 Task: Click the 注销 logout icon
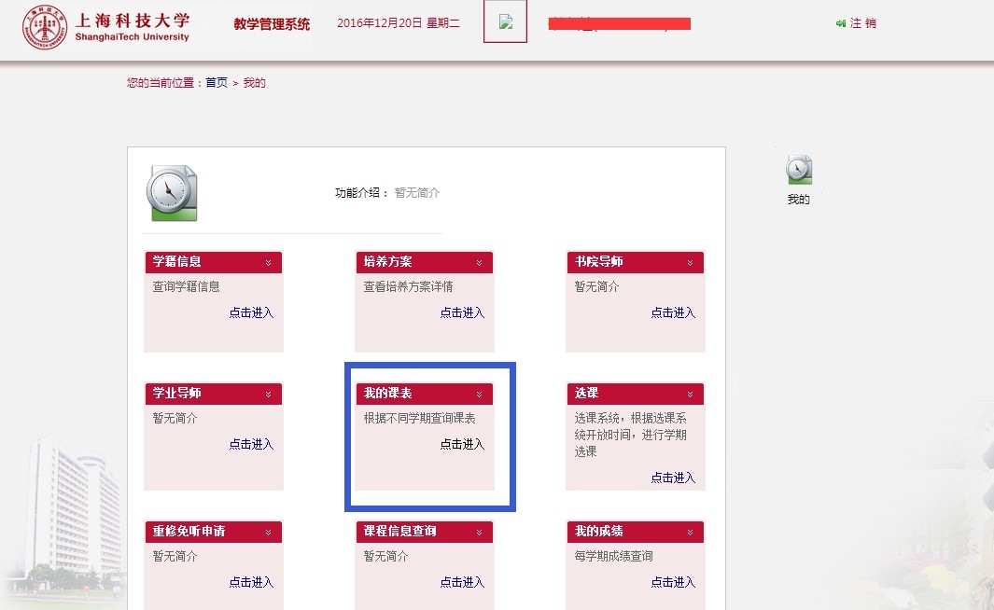click(x=841, y=23)
